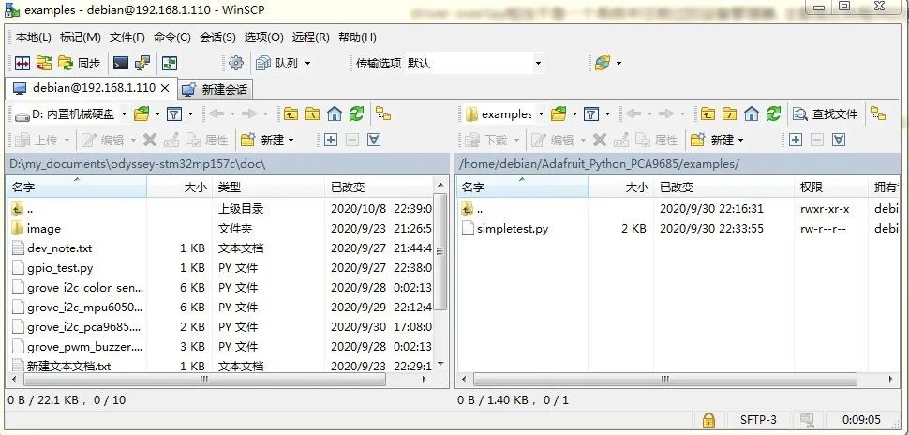
Task: Toggle the local panel directory tree icon
Action: 383,114
